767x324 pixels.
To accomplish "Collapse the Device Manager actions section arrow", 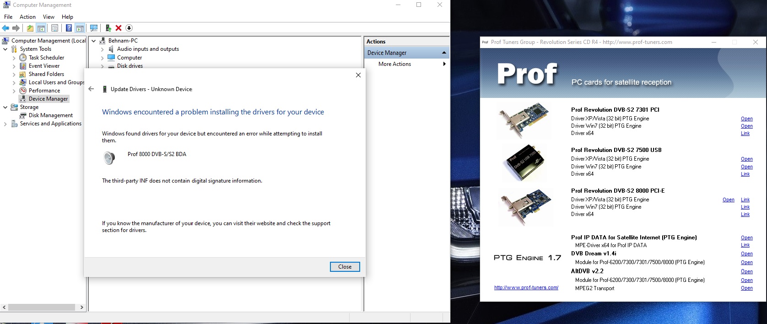I will pos(443,53).
